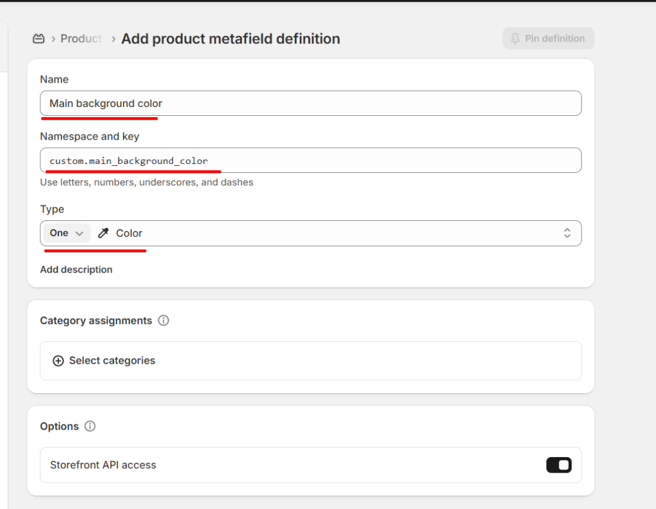Viewport: 656px width, 509px height.
Task: Focus the Name field containing Main background color
Action: click(x=311, y=103)
